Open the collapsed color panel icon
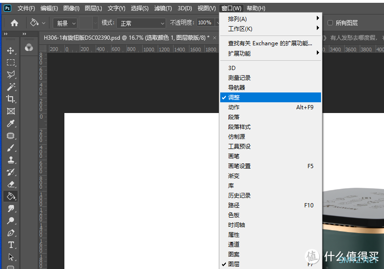 point(28,47)
